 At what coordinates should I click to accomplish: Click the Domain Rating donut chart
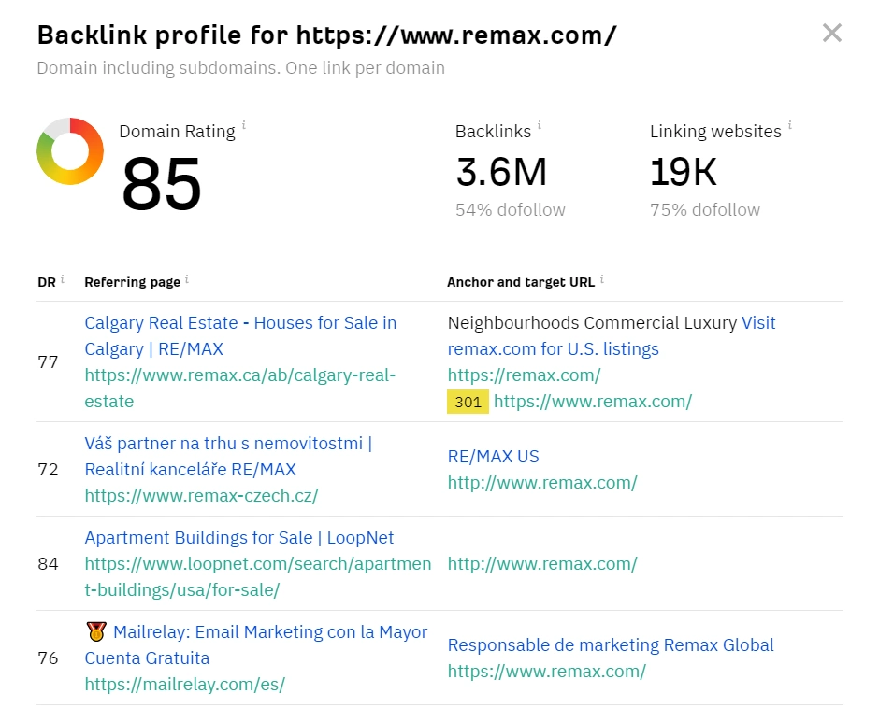tap(70, 151)
